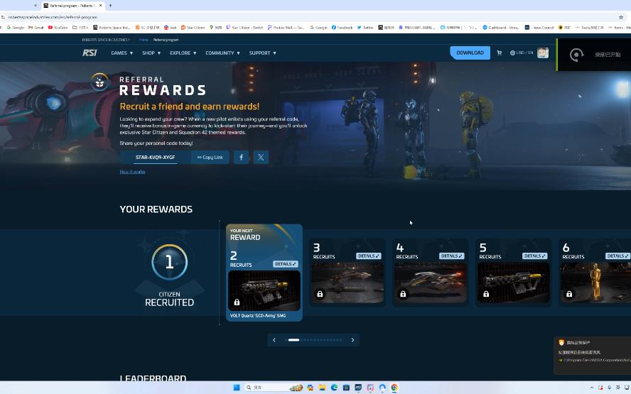Open the Issue Council bookmark
The width and height of the screenshot is (631, 394).
[x=539, y=28]
